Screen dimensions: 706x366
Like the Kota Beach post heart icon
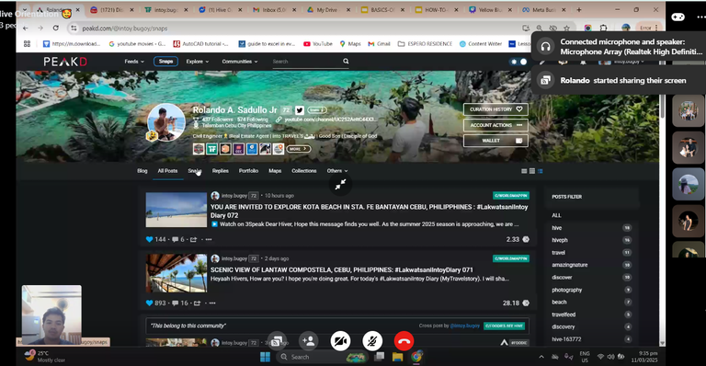click(150, 239)
